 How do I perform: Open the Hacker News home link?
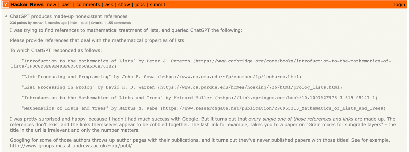pos(27,4)
